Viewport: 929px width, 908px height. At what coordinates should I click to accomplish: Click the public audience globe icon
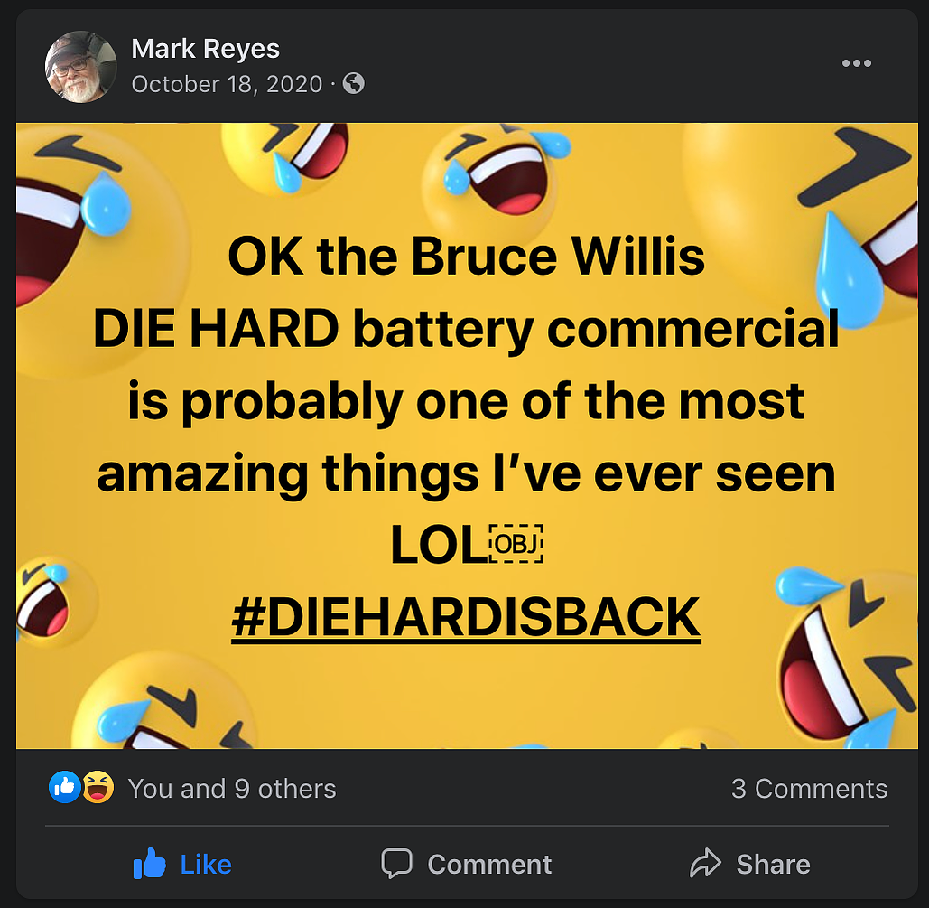tap(354, 83)
